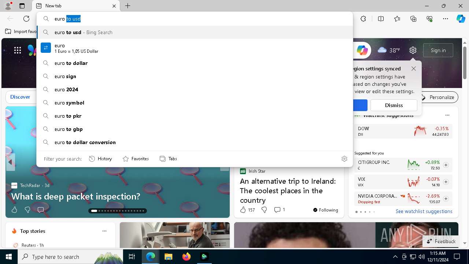Open Top stories more options
Viewport: 469px width, 264px height.
tap(104, 231)
